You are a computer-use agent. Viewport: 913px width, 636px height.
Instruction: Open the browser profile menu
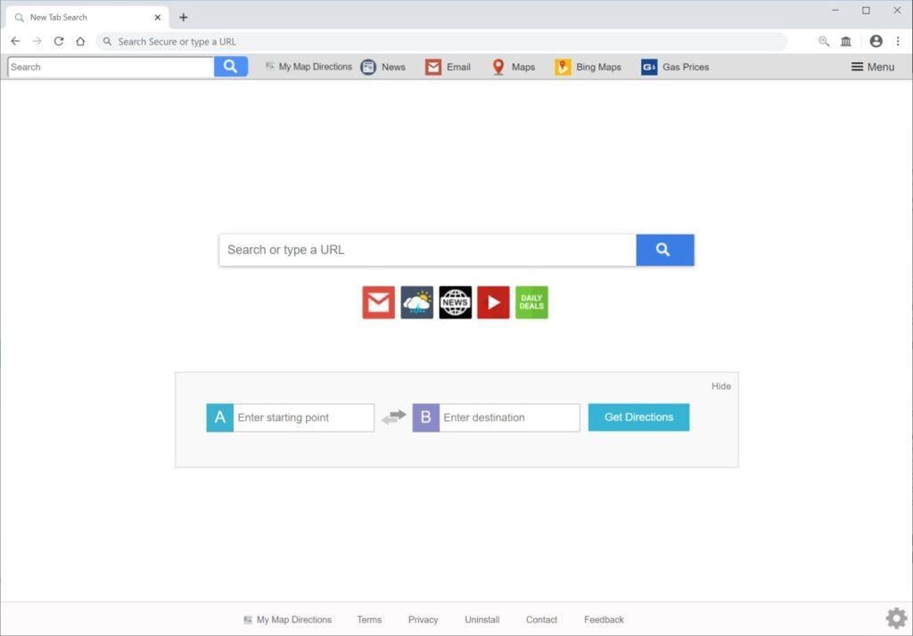(876, 41)
